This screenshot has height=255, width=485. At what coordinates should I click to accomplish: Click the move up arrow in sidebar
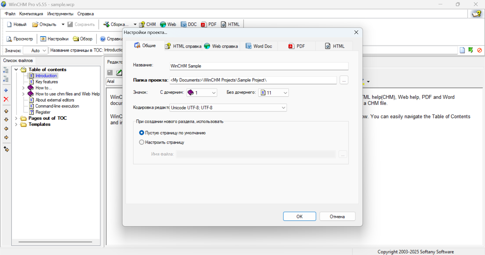(x=6, y=111)
